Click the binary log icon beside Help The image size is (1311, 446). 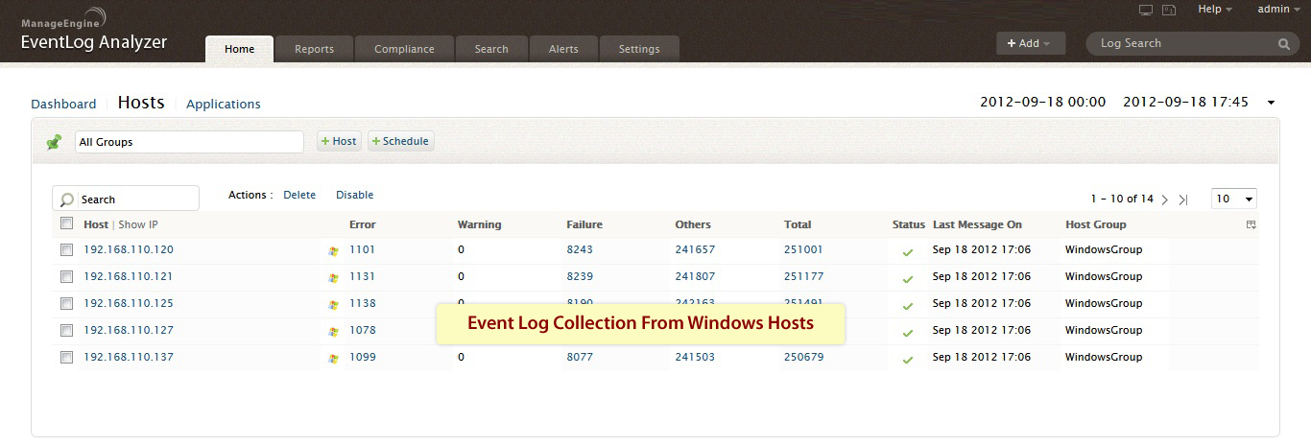pyautogui.click(x=1169, y=10)
